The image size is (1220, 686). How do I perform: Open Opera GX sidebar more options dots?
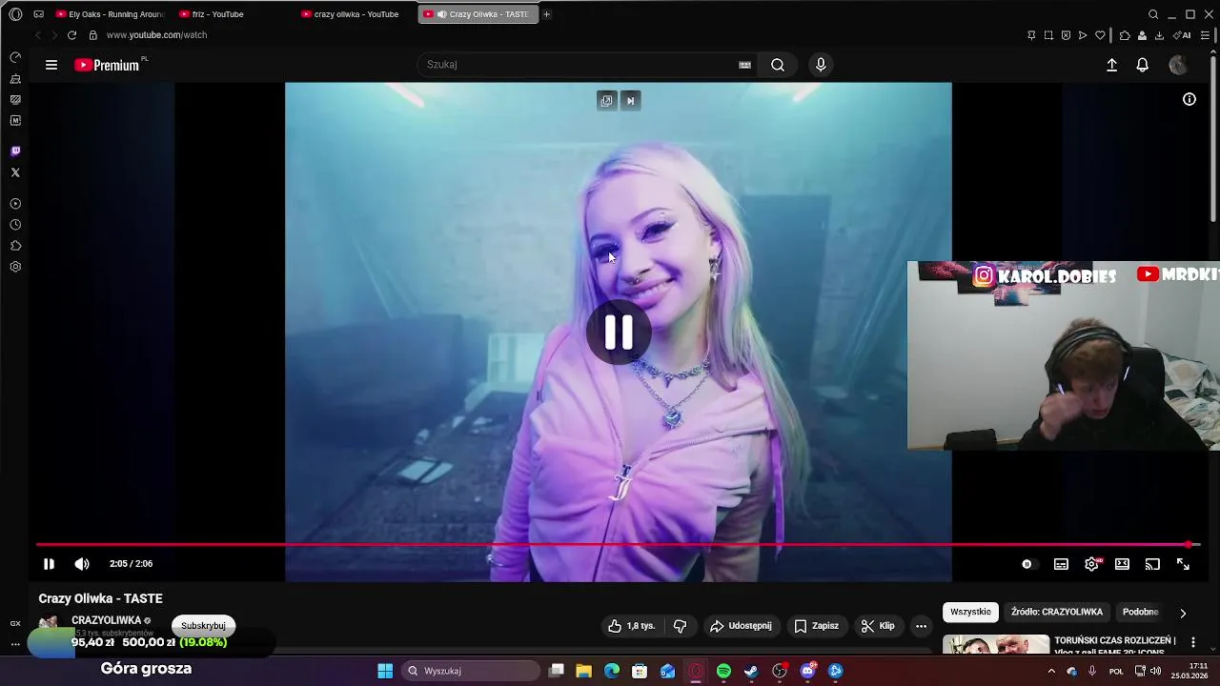pyautogui.click(x=15, y=644)
